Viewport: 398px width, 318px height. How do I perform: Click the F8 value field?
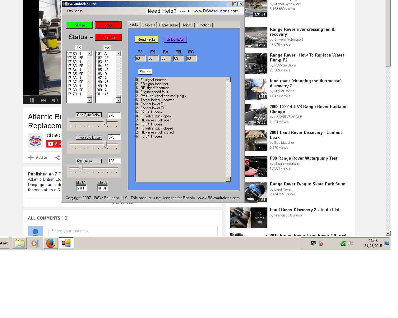coord(140,58)
